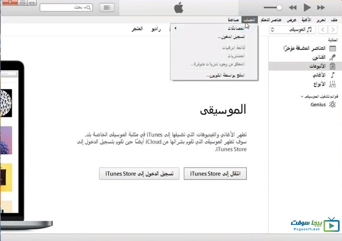Click the Play button in the toolbar
The image size is (342, 241).
307,8
